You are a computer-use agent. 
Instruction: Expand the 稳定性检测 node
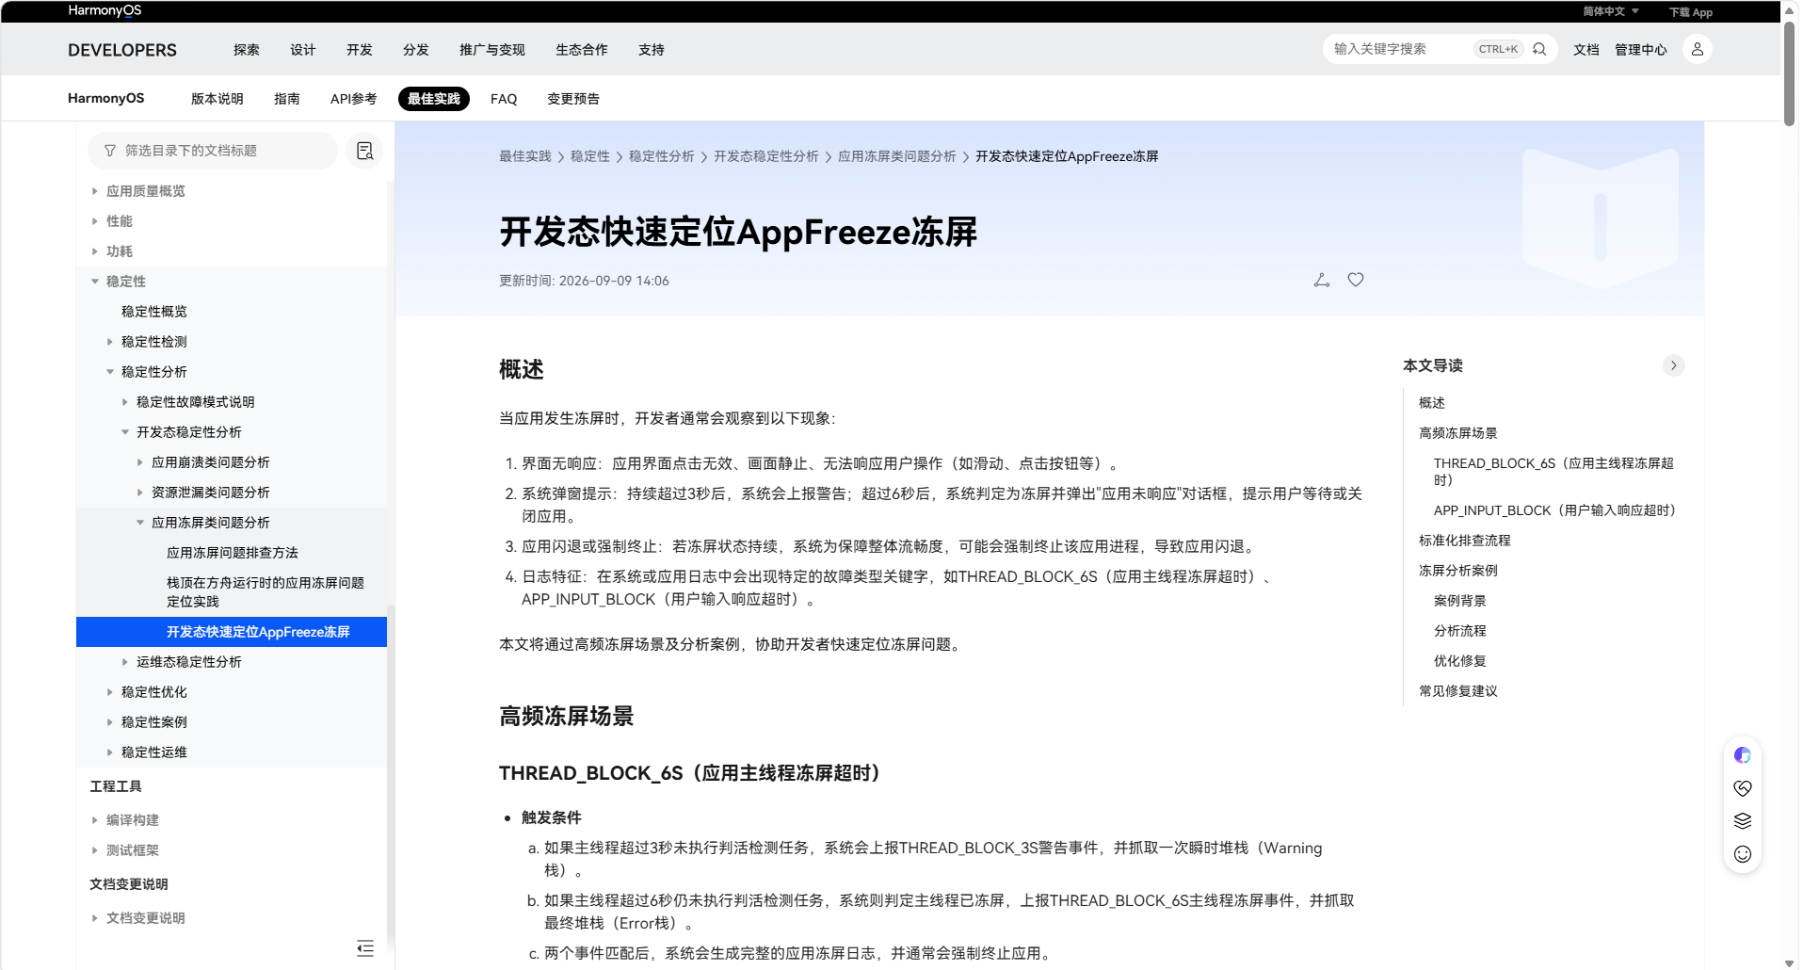point(109,342)
